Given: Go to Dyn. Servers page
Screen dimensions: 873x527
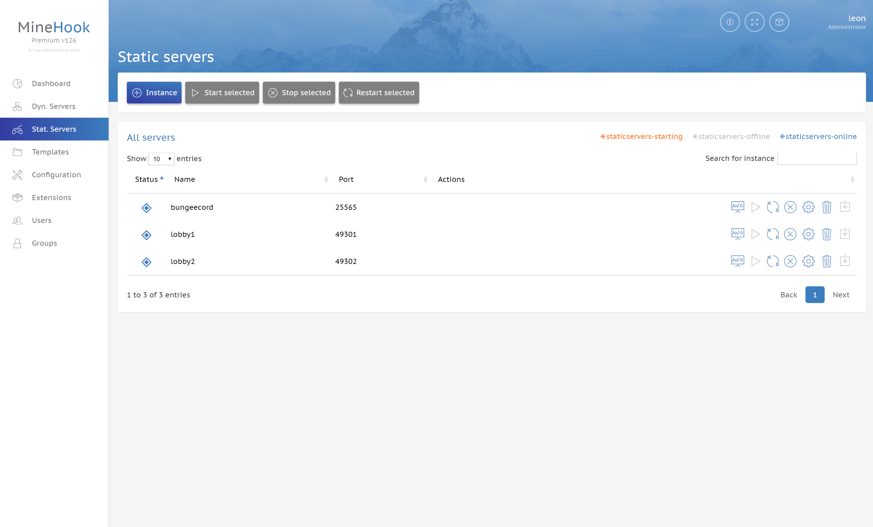Looking at the screenshot, I should tap(53, 106).
